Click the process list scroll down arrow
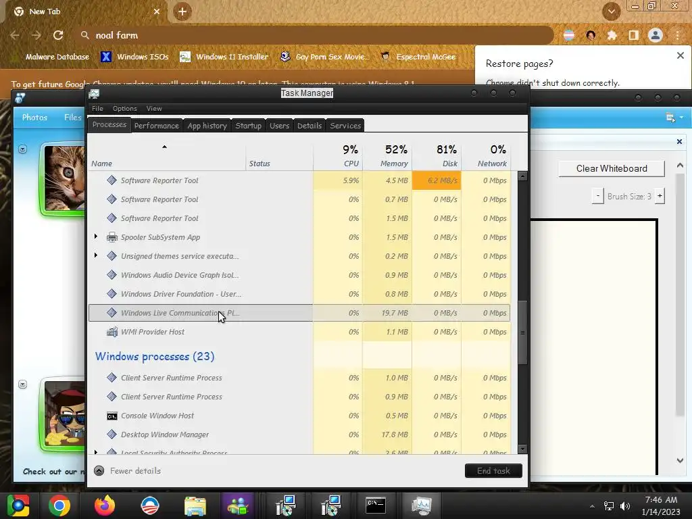This screenshot has width=692, height=519. click(x=522, y=449)
